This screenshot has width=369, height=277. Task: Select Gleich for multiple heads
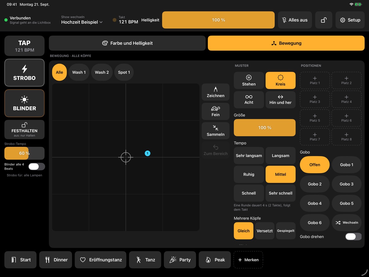pos(243,231)
